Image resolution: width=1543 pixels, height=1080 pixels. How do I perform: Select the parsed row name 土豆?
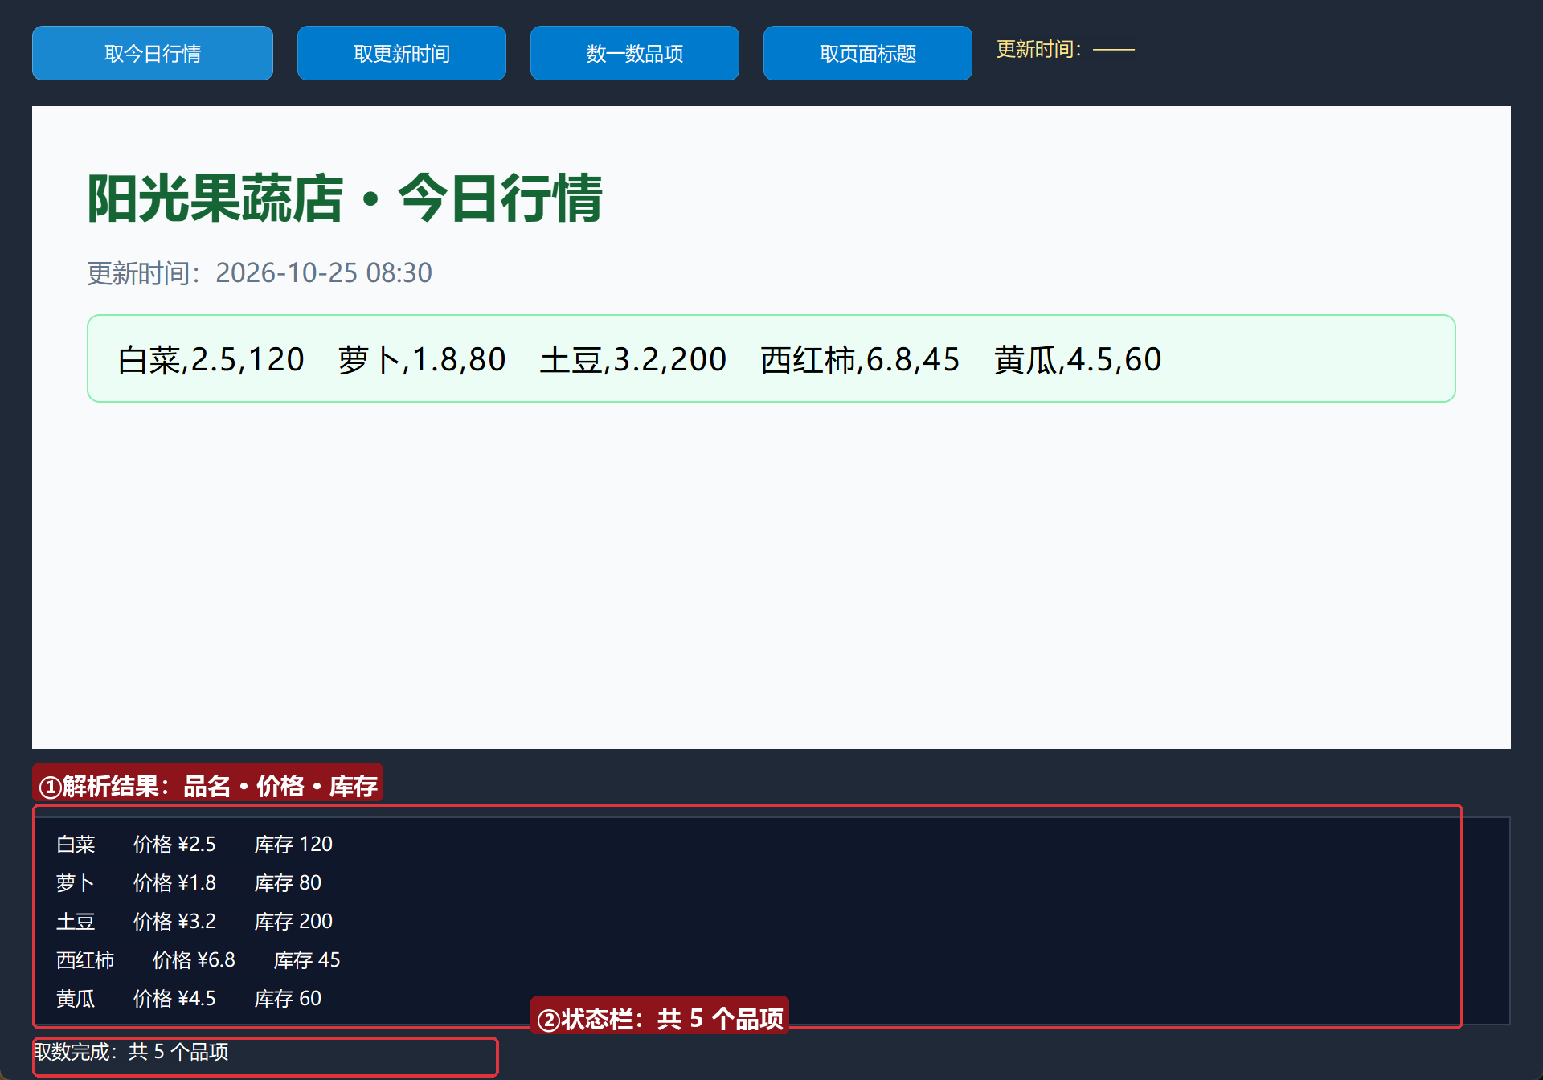(x=76, y=922)
